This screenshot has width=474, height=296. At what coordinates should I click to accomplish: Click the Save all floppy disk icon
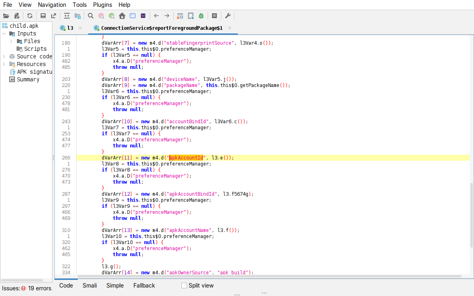point(43,16)
